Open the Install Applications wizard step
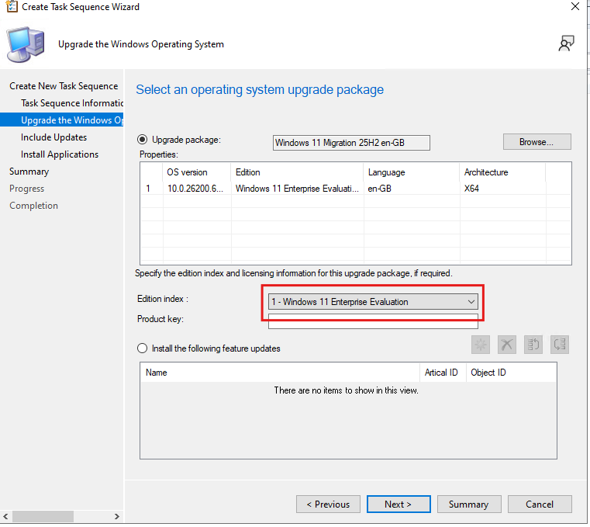590x527 pixels. 60,154
